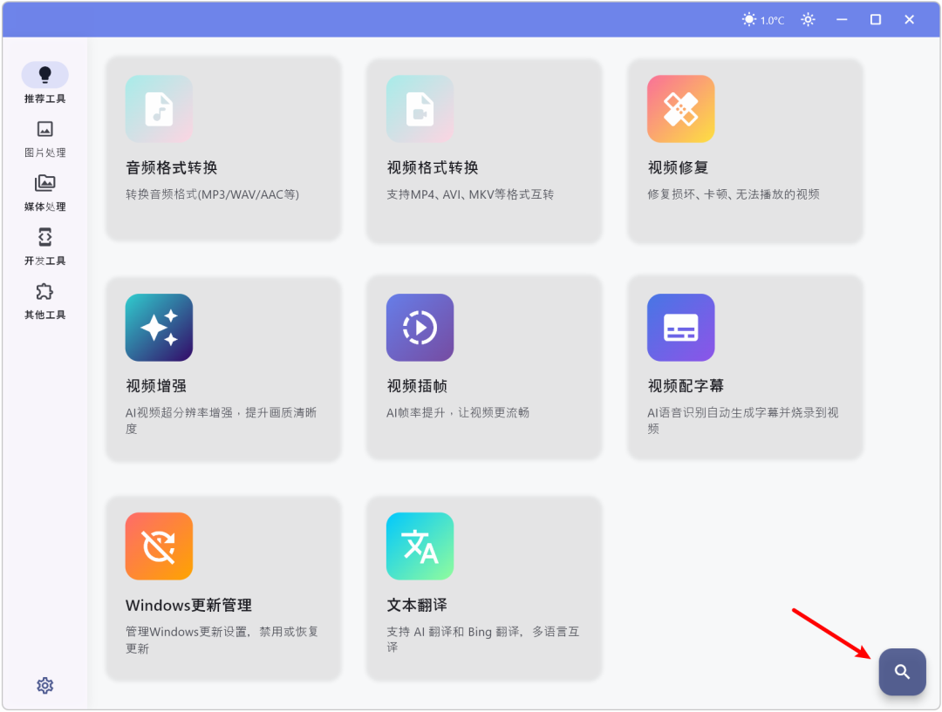Click the image icon above 图片处理
The height and width of the screenshot is (712, 942).
[x=45, y=129]
